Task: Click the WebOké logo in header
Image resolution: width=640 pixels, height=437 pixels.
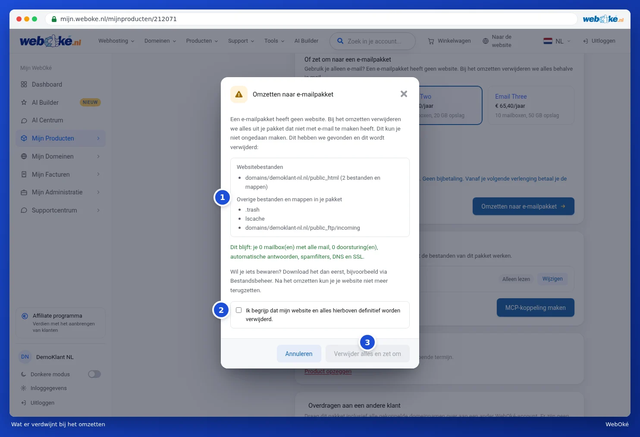Action: [x=50, y=41]
